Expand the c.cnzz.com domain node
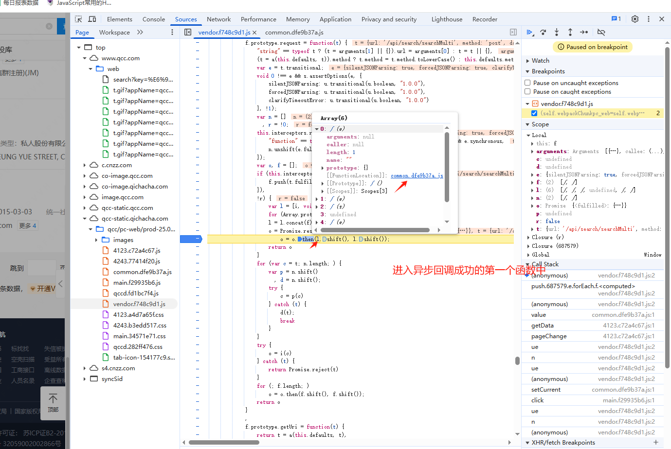This screenshot has height=449, width=671. click(x=85, y=165)
